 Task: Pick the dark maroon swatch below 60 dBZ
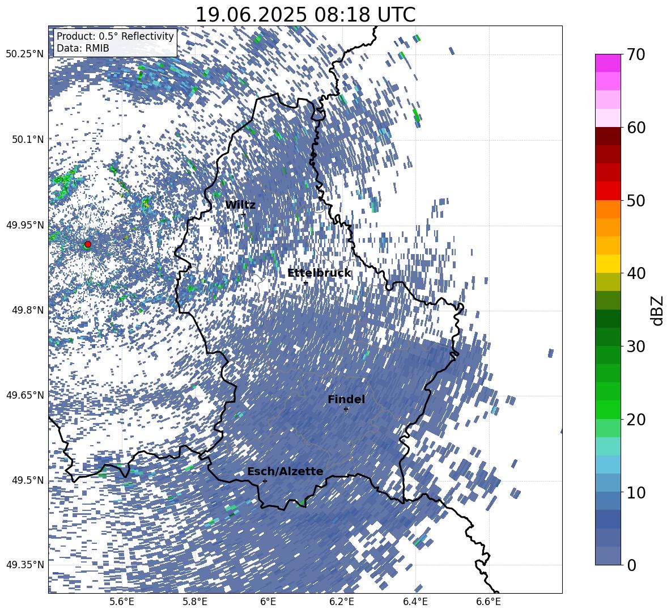tap(608, 136)
